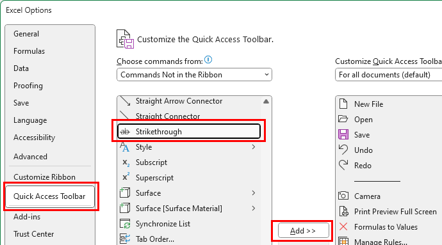
Task: Click the Undo arrow icon
Action: click(x=343, y=150)
